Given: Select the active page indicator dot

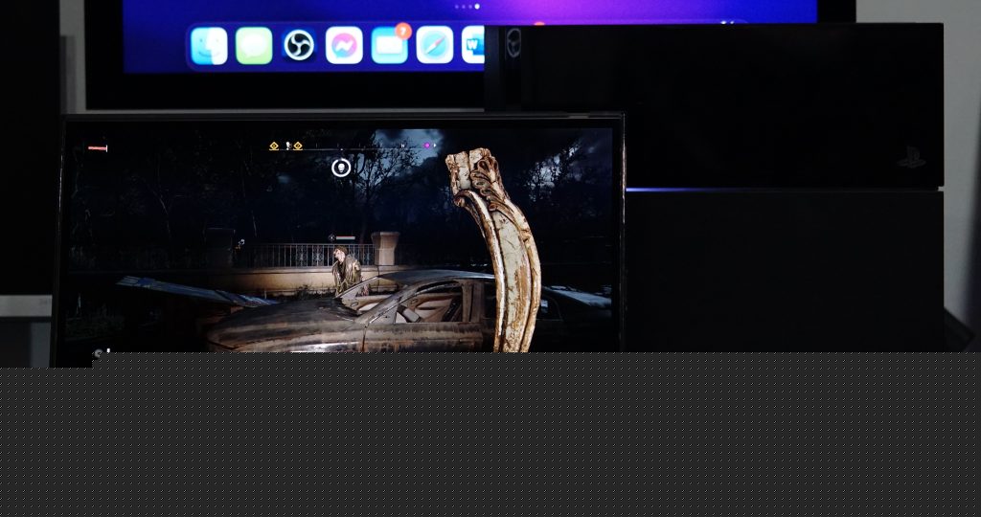Looking at the screenshot, I should point(478,7).
